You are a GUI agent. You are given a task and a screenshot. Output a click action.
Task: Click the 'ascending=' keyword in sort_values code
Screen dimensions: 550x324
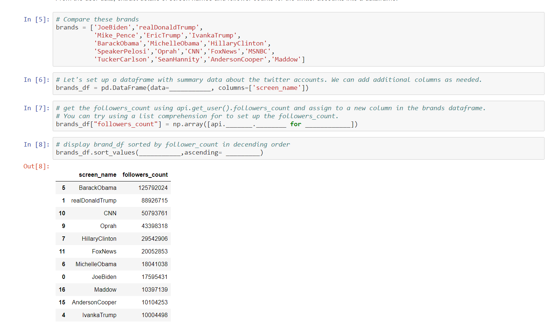pyautogui.click(x=203, y=152)
